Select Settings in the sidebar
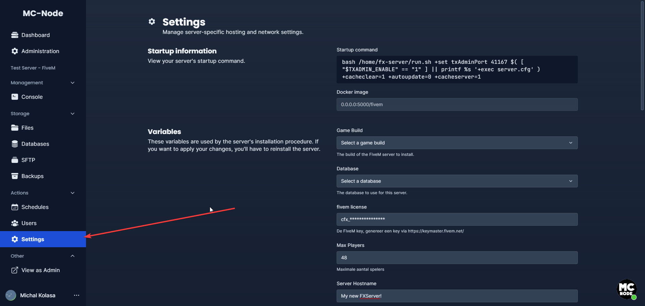Image resolution: width=645 pixels, height=306 pixels. [x=43, y=239]
